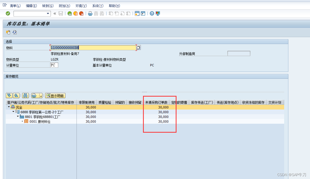Click the window menu icon left of 清单
Screen dimensions: 310x179
tap(5, 5)
